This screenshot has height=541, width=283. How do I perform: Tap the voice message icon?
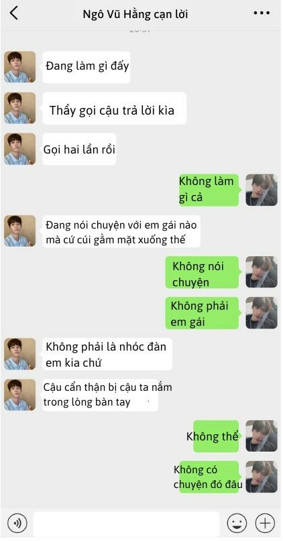pyautogui.click(x=17, y=524)
